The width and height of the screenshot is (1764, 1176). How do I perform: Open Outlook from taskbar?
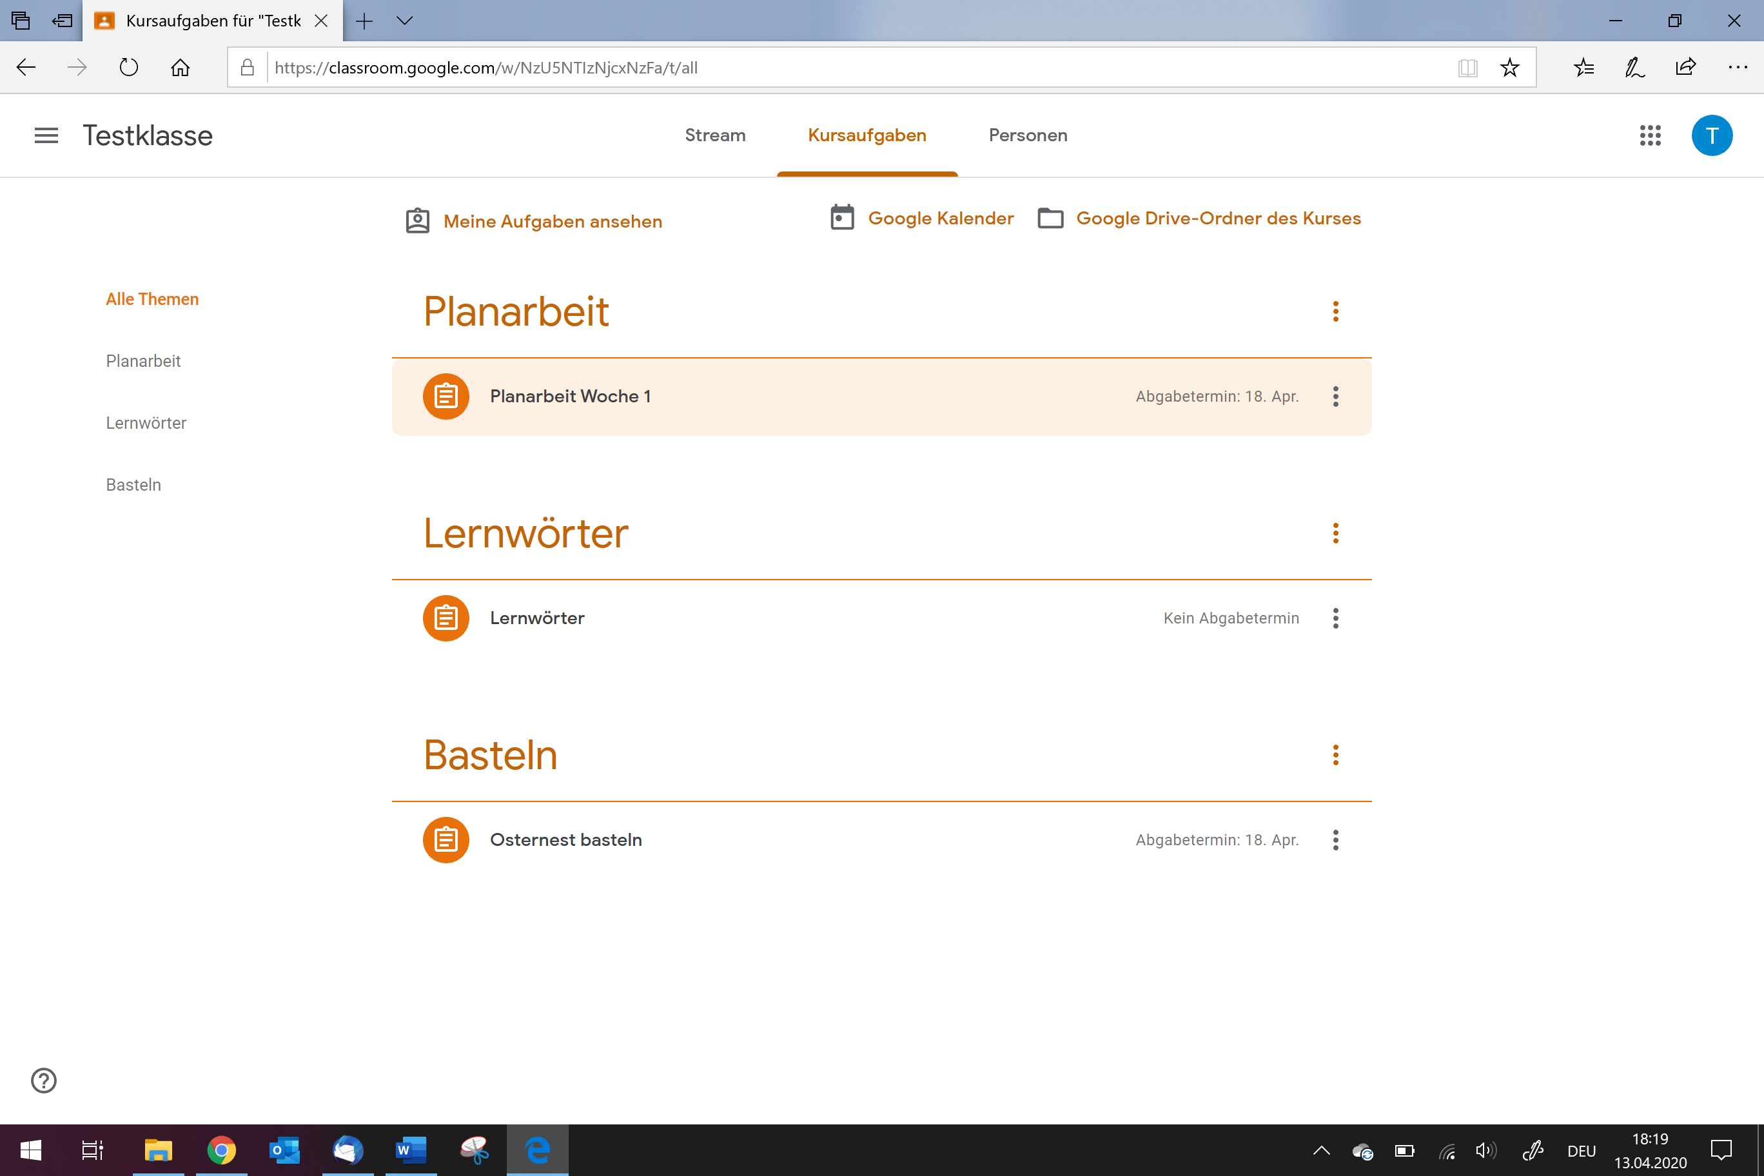pos(284,1150)
